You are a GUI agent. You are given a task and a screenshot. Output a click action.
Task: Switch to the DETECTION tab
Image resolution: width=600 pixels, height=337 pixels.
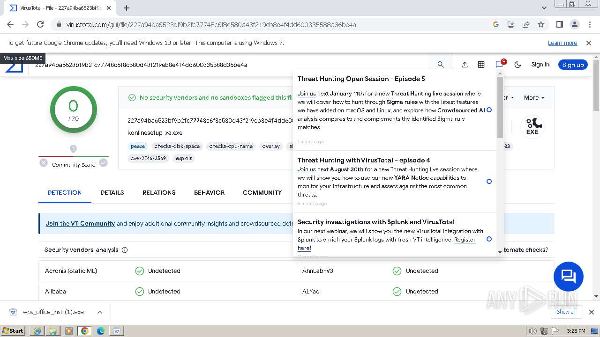tap(65, 192)
